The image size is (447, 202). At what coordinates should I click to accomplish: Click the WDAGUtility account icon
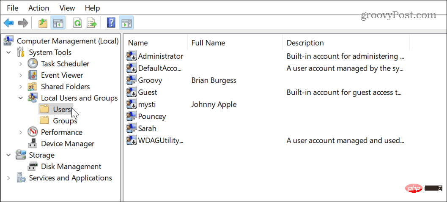(132, 140)
